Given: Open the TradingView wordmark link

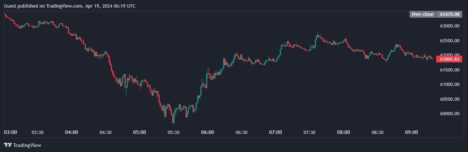Looking at the screenshot, I should 27,145.
